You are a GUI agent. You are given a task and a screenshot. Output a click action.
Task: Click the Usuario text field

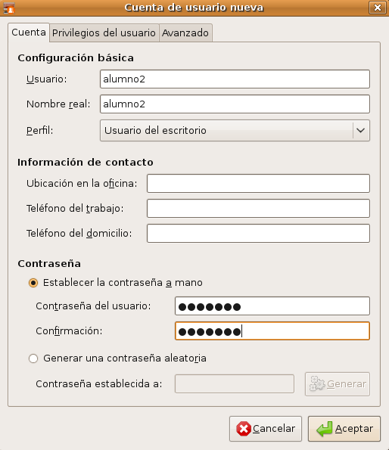235,79
